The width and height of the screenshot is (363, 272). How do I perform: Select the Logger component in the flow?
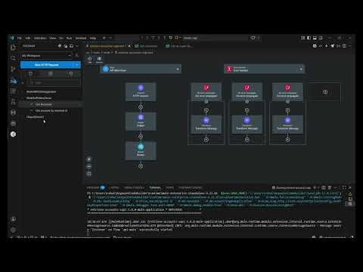pyautogui.click(x=141, y=122)
